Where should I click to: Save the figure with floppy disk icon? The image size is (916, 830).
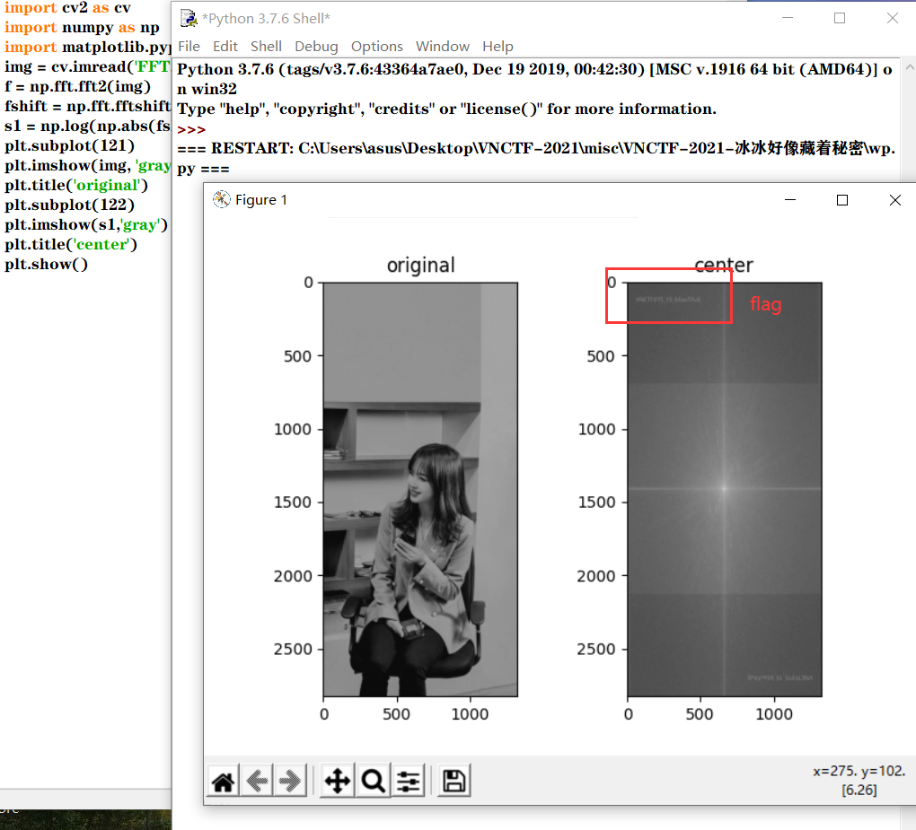[454, 782]
